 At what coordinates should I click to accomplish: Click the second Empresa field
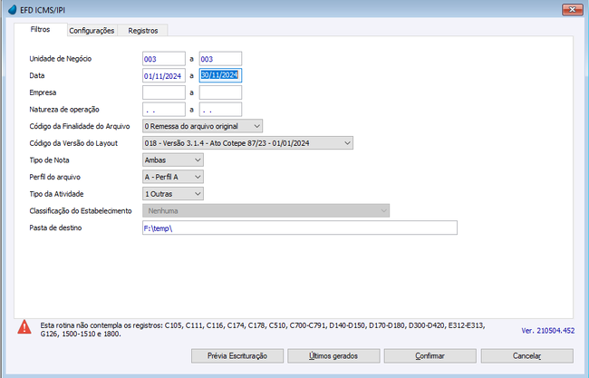click(x=220, y=92)
